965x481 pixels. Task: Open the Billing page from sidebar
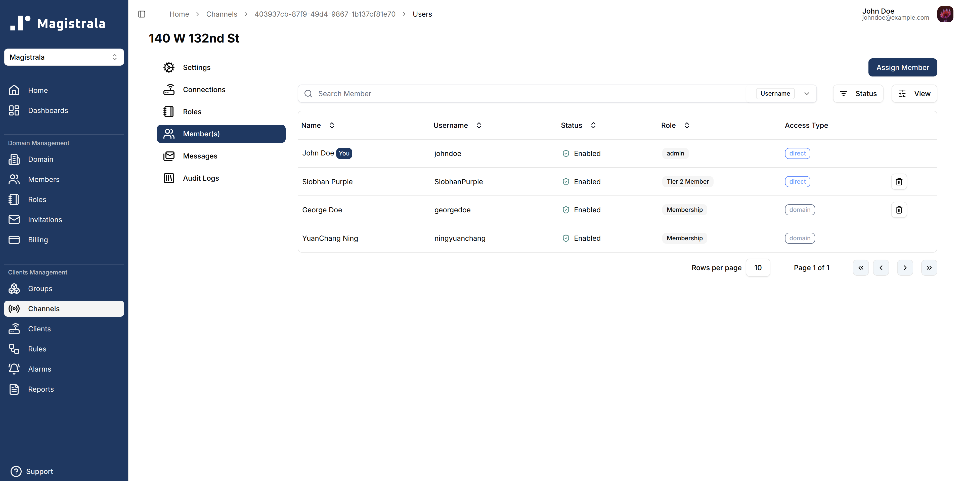coord(38,239)
